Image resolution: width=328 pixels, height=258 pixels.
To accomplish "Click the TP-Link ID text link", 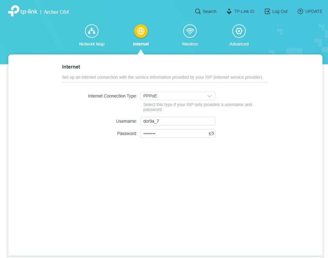I will [244, 12].
